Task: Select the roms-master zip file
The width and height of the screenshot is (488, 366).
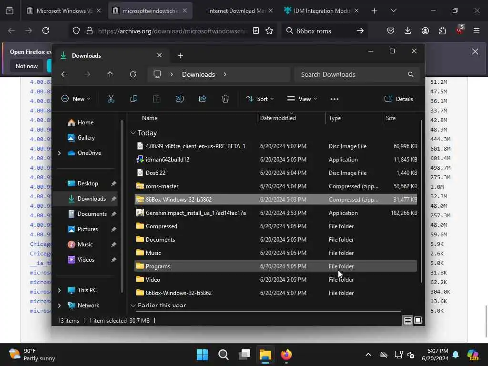Action: (276, 186)
